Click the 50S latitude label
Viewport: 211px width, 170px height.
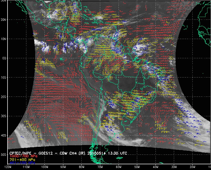pyautogui.click(x=4, y=154)
